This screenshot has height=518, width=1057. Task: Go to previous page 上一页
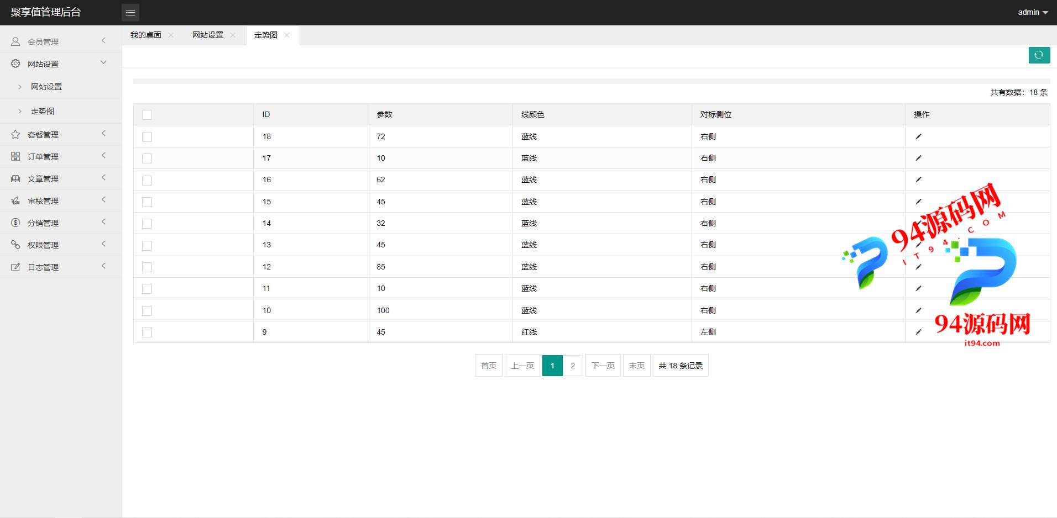(522, 366)
